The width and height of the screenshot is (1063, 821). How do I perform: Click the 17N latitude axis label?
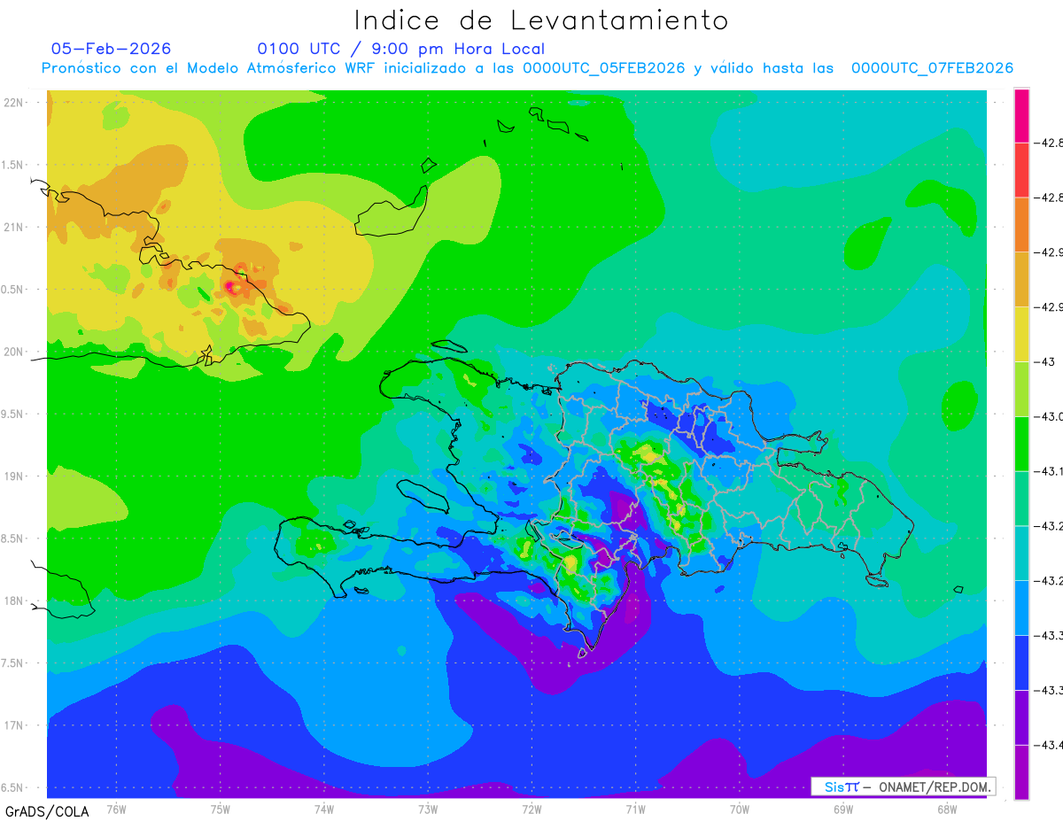point(15,725)
